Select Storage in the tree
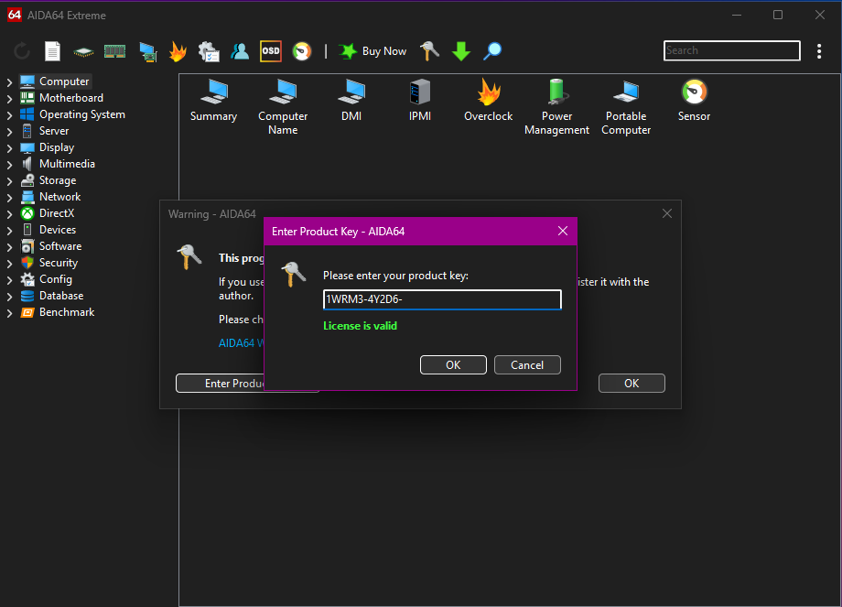This screenshot has width=842, height=607. point(58,180)
